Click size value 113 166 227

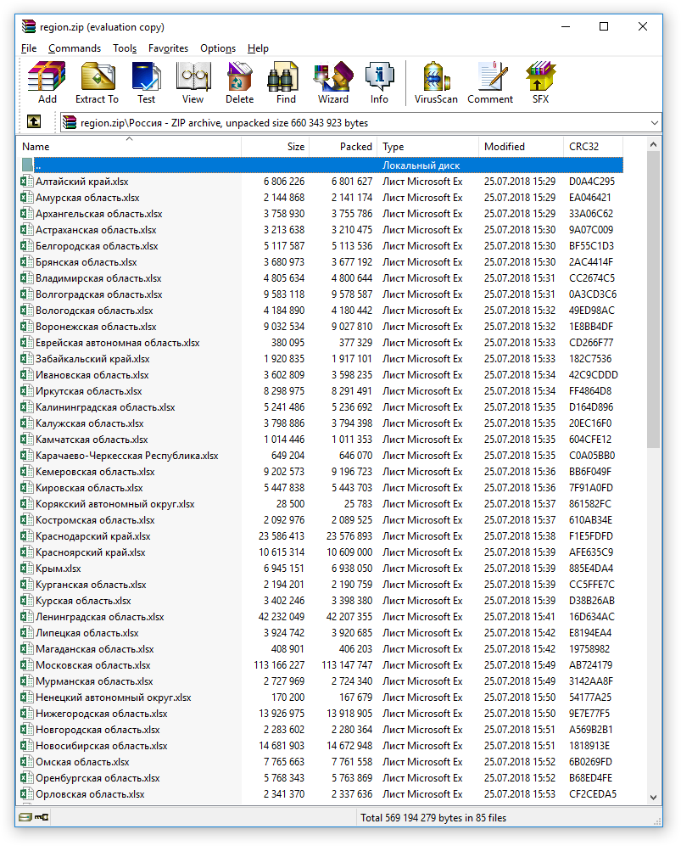coord(279,664)
